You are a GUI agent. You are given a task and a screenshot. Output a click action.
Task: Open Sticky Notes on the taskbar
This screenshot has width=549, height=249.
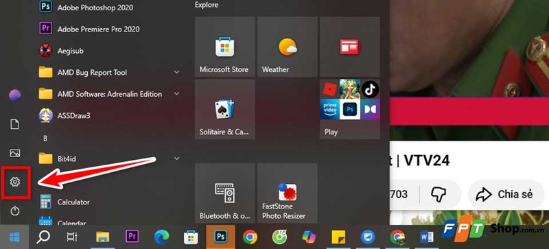tap(338, 237)
